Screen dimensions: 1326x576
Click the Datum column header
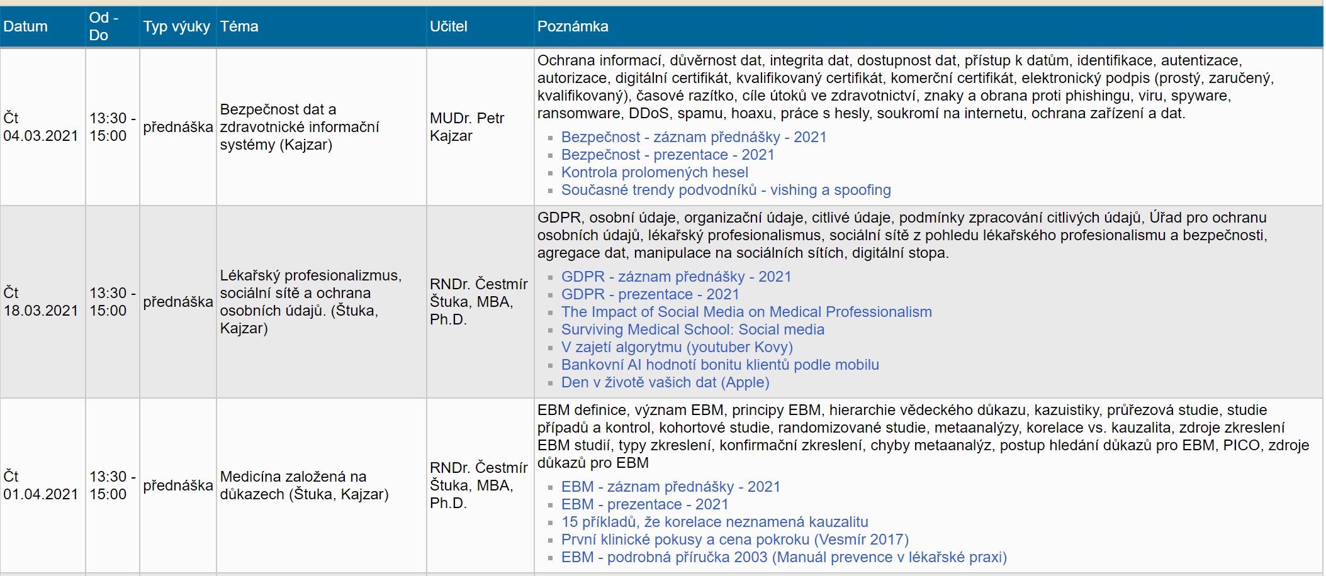[x=25, y=26]
